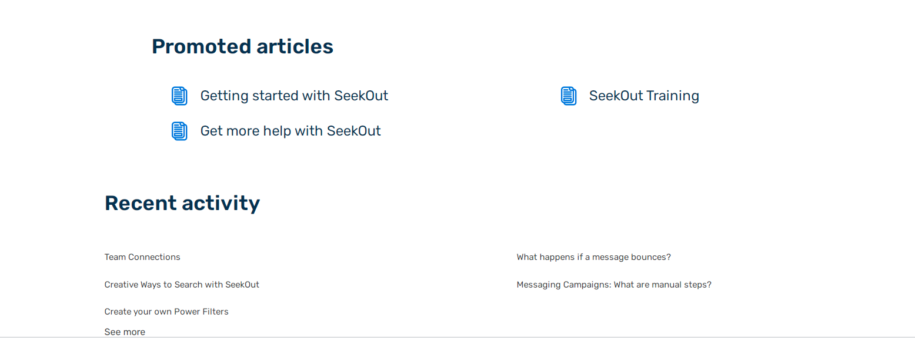Viewport: 915px width, 338px height.
Task: Expand recent activity with See more
Action: [x=125, y=332]
